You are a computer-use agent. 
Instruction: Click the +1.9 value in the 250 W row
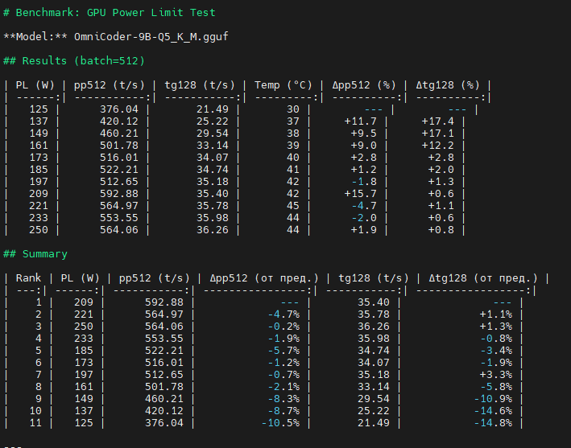click(364, 230)
